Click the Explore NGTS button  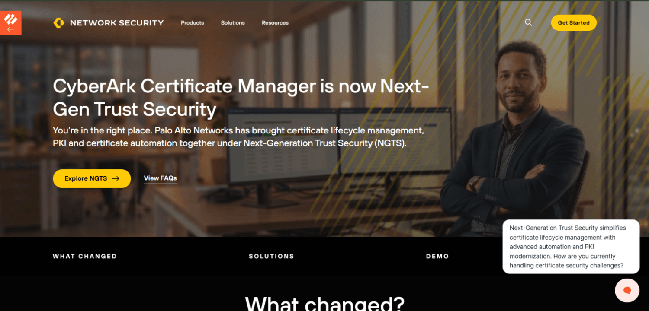point(92,178)
